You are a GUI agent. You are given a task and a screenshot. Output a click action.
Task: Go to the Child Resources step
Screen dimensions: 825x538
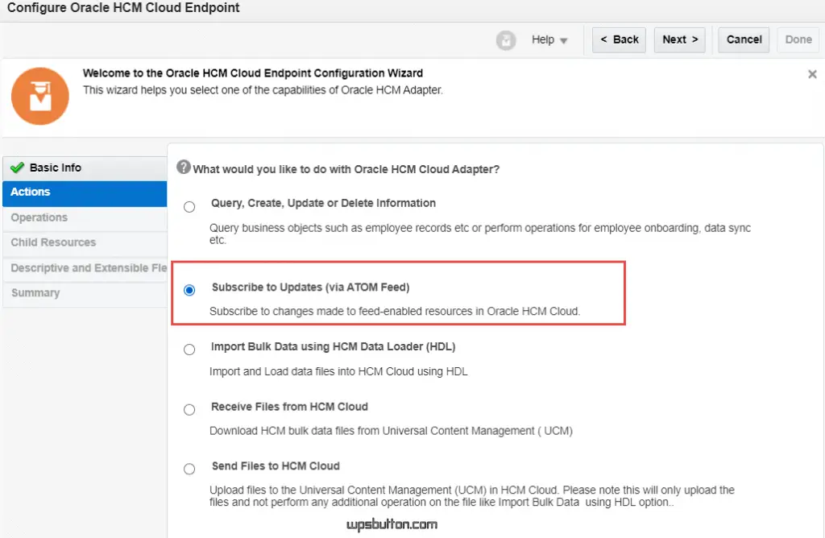[85, 243]
